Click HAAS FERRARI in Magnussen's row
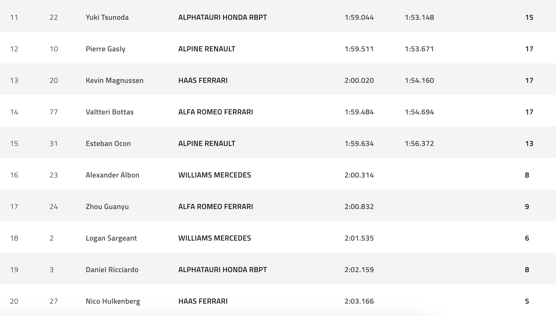Image resolution: width=556 pixels, height=316 pixels. point(203,80)
